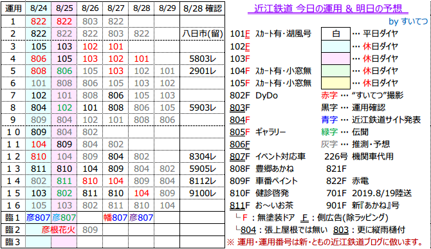431x249 pixels.
Task: Click the 821F entry
Action: click(336, 169)
